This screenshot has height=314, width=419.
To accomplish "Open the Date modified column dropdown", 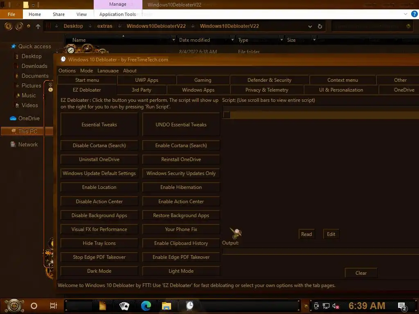I will pyautogui.click(x=232, y=40).
